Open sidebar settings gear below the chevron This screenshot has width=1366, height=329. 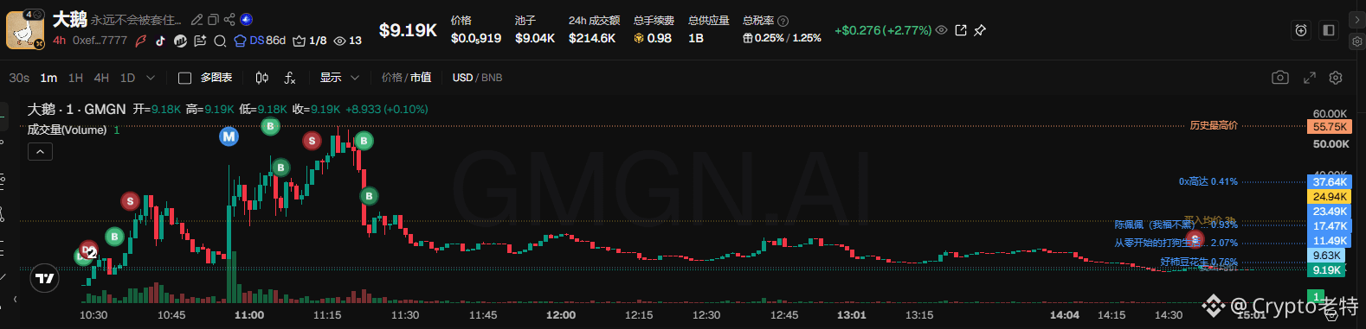click(1357, 41)
